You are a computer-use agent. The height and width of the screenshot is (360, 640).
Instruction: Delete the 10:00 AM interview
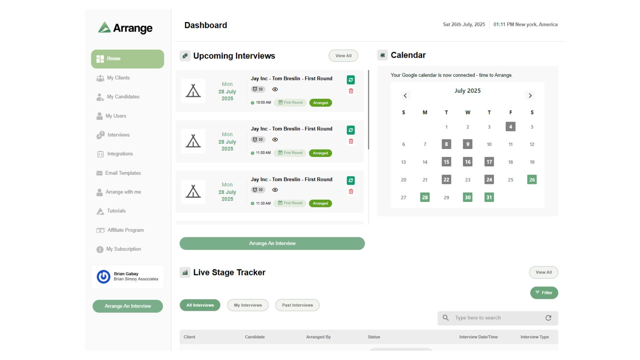tap(351, 91)
